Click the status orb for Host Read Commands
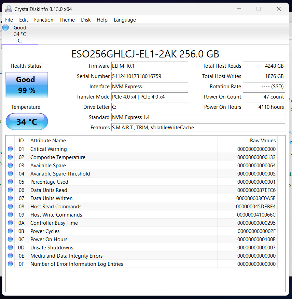The width and height of the screenshot is (292, 299). pos(10,206)
